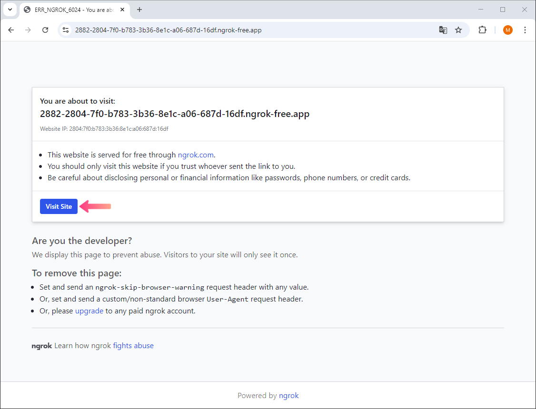The width and height of the screenshot is (536, 409).
Task: Go back to the previous page
Action: [x=11, y=30]
